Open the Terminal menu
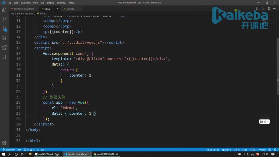 pos(62,3)
